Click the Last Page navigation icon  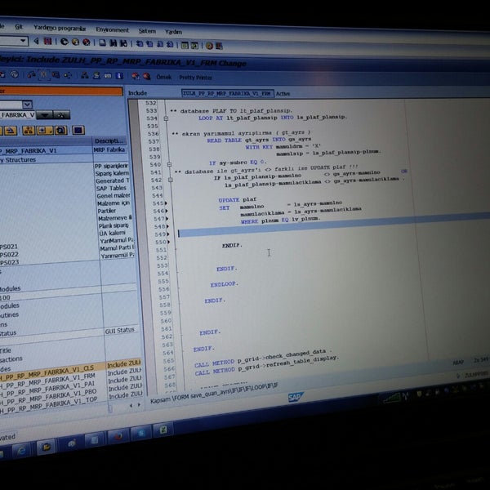tap(170, 45)
